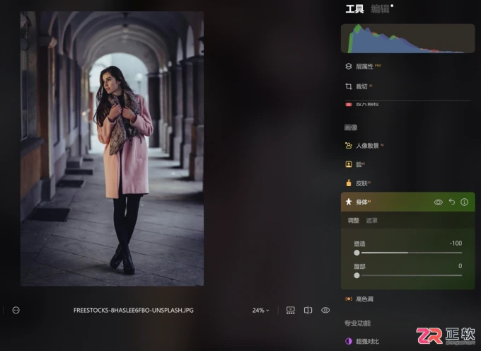481x351 pixels.
Task: Click the 腹部 value 0
Action: pyautogui.click(x=460, y=266)
